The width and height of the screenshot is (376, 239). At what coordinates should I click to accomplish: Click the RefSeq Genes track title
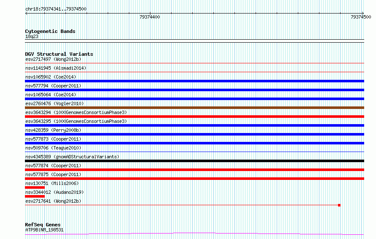click(x=43, y=225)
